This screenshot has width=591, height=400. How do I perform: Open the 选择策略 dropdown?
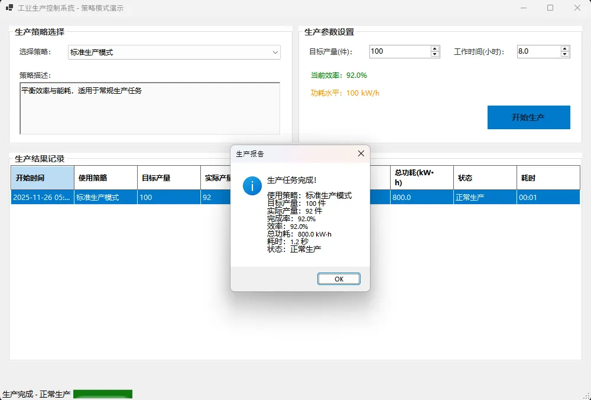[x=174, y=53]
